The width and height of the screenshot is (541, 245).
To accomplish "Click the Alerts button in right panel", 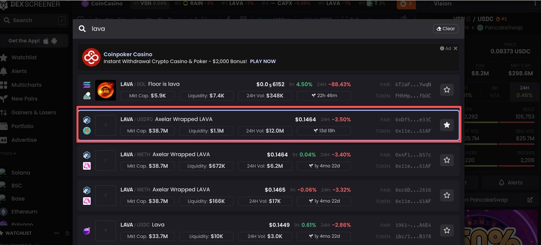I will [510, 182].
